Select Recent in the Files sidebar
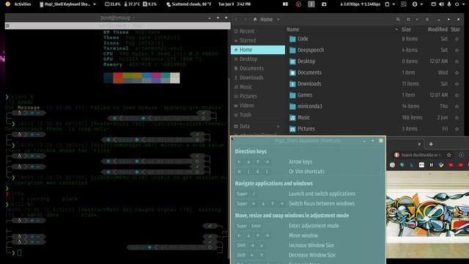The image size is (469, 264). tap(258, 31)
